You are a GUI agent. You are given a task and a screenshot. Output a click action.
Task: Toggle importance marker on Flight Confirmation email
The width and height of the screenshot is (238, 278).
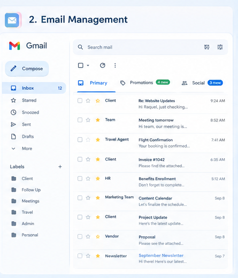pos(98,140)
